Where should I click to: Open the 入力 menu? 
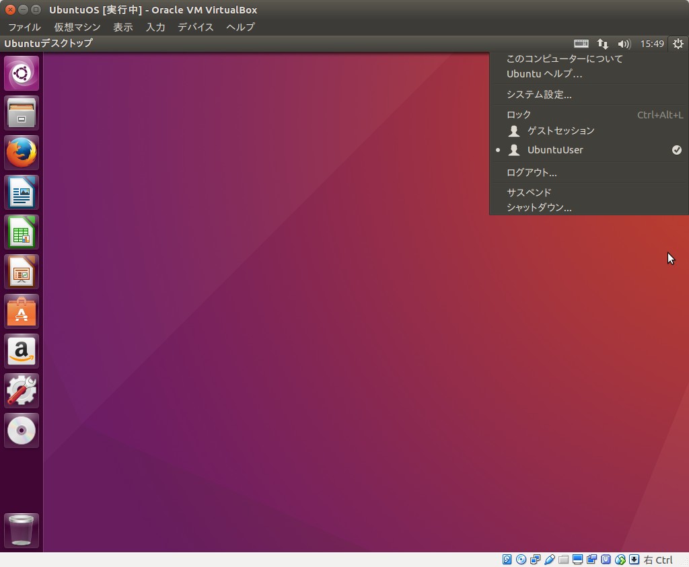[155, 27]
